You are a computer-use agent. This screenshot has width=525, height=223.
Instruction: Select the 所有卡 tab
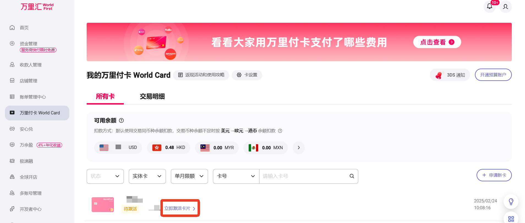tap(105, 97)
